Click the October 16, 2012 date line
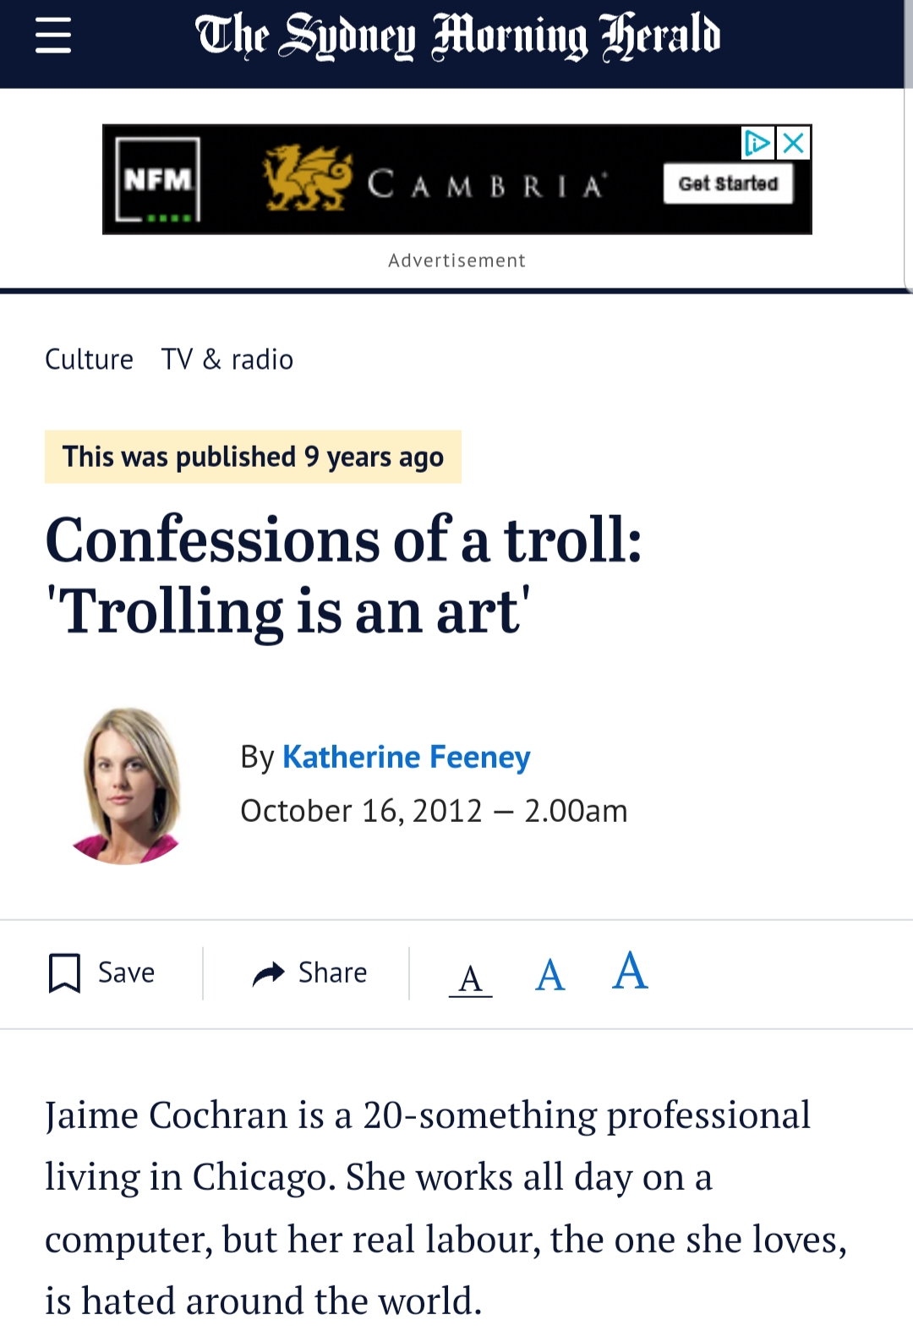This screenshot has width=913, height=1342. click(434, 811)
